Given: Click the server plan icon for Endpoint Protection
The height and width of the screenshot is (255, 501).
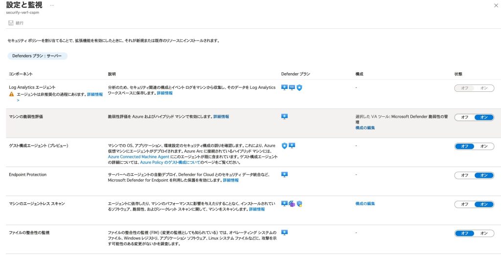Looking at the screenshot, I should 284,174.
